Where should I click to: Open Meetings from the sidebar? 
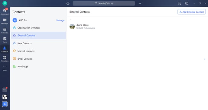pos(5,21)
